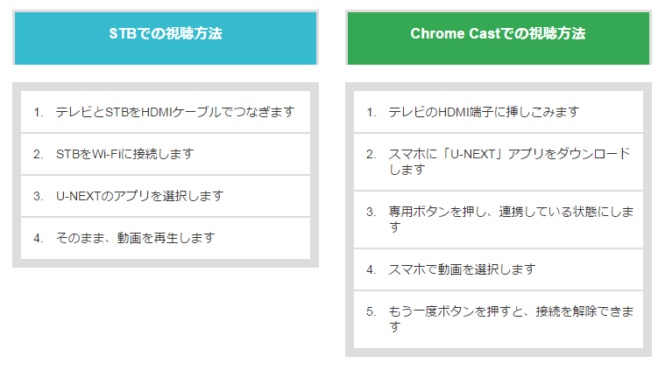Click number 4 in the STB list
The width and height of the screenshot is (665, 370).
[x=39, y=238]
